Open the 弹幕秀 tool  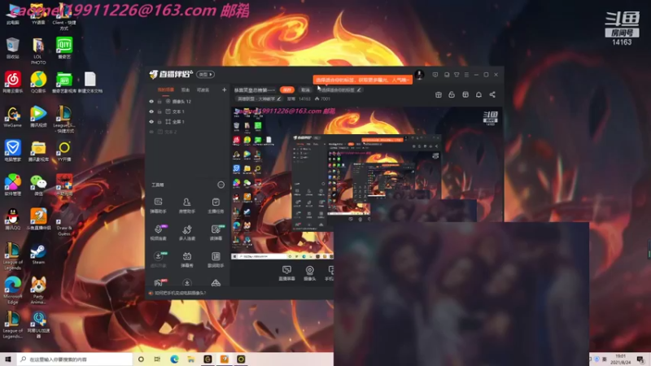pyautogui.click(x=187, y=259)
